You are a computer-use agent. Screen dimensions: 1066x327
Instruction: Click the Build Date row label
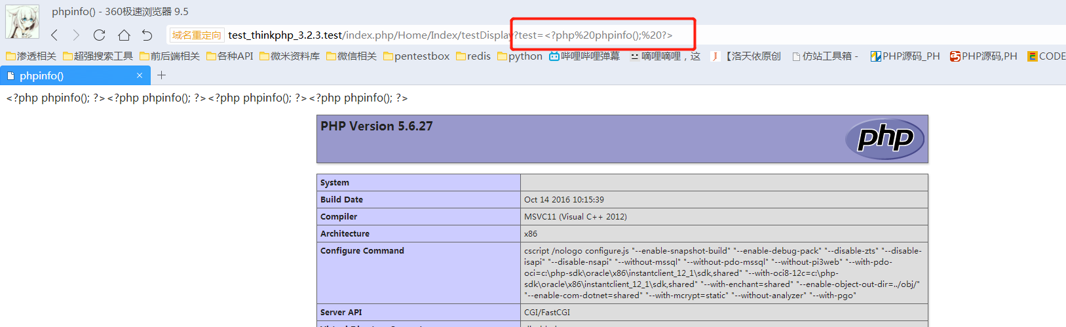pyautogui.click(x=341, y=200)
